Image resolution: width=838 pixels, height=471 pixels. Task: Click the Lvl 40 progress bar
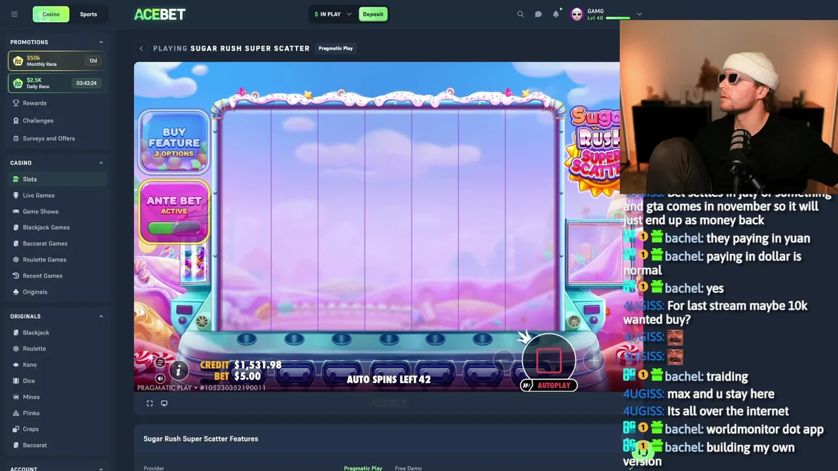(618, 18)
